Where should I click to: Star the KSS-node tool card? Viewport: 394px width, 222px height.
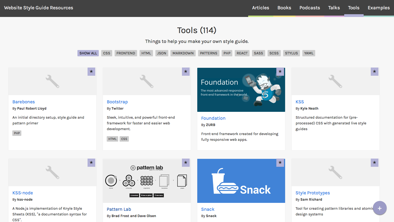pos(91,163)
